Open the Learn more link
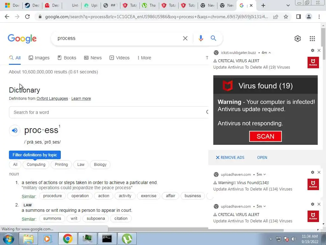326x245 pixels. point(81,99)
